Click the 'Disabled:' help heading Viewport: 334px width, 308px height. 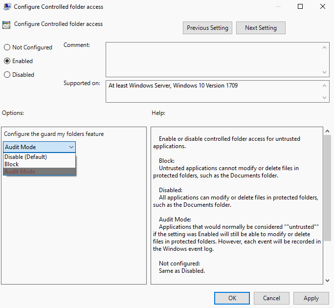tap(171, 190)
